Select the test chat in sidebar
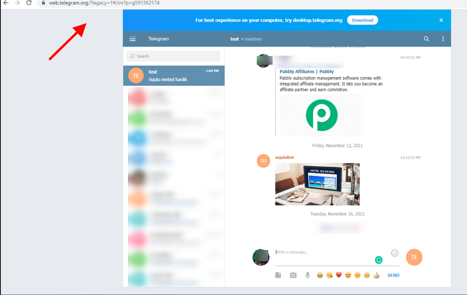The width and height of the screenshot is (467, 295). click(174, 76)
